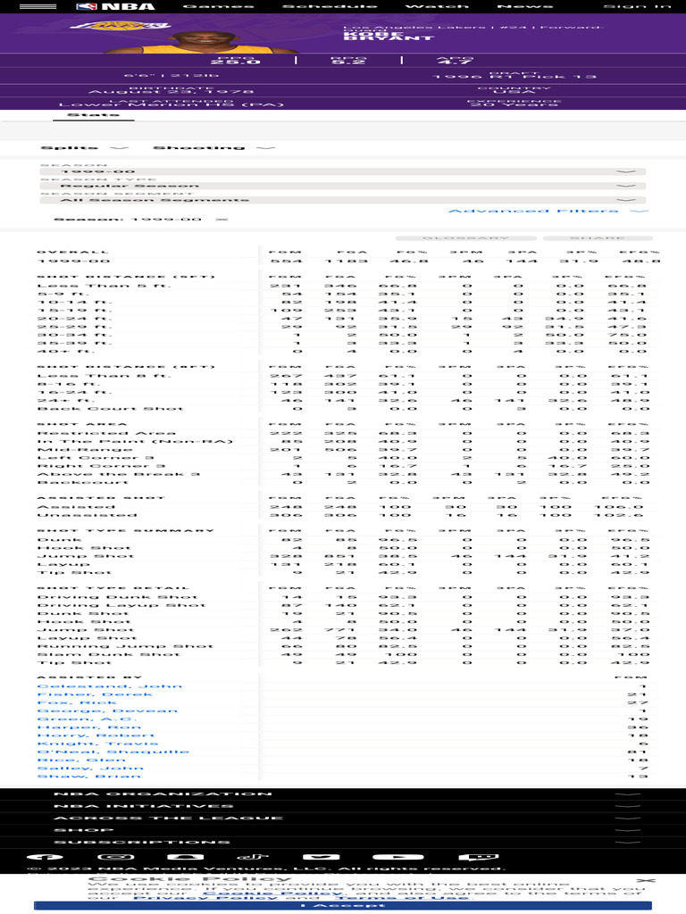Viewport: 686px width, 914px height.
Task: Open the Season dropdown showing 1999-00
Action: coord(342,172)
